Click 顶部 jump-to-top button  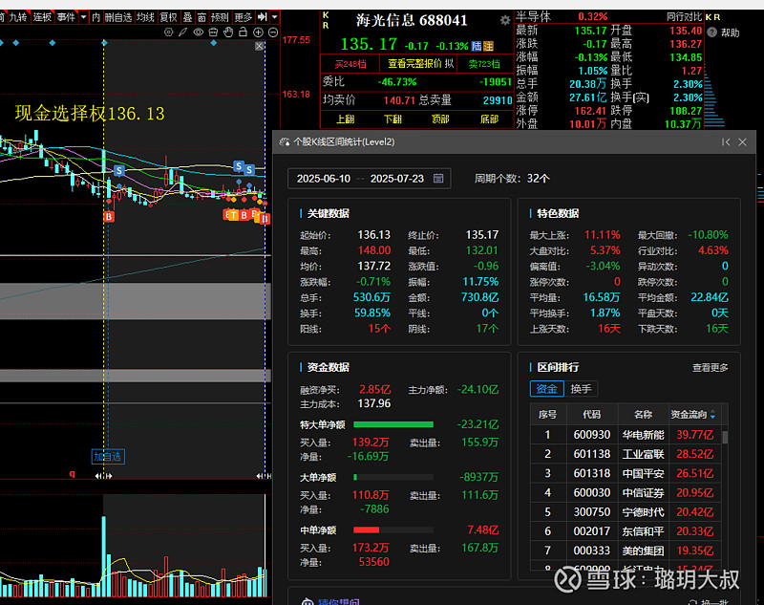click(440, 119)
